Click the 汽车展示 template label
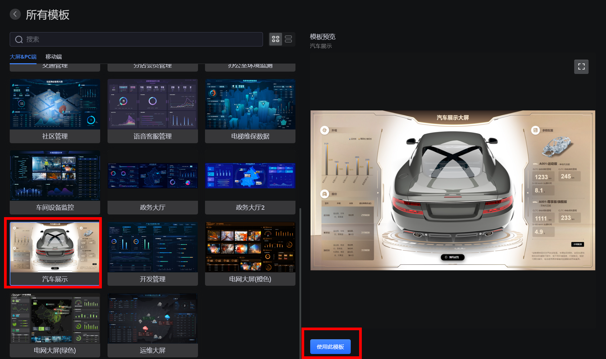 [x=55, y=279]
